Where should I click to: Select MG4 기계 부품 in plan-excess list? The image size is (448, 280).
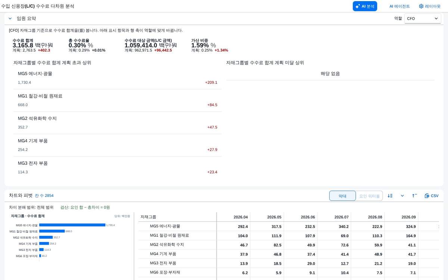117,145
